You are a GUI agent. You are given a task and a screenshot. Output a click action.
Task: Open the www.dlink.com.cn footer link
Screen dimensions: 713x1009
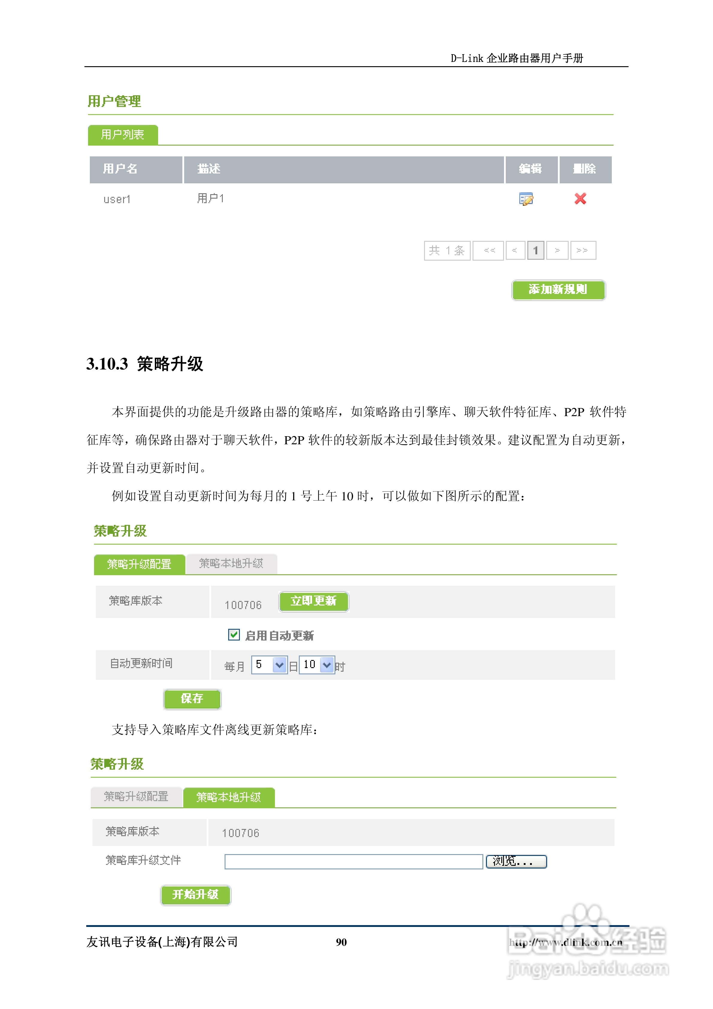pyautogui.click(x=566, y=942)
